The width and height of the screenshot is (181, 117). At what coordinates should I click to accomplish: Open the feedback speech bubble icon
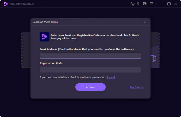tap(144, 4)
